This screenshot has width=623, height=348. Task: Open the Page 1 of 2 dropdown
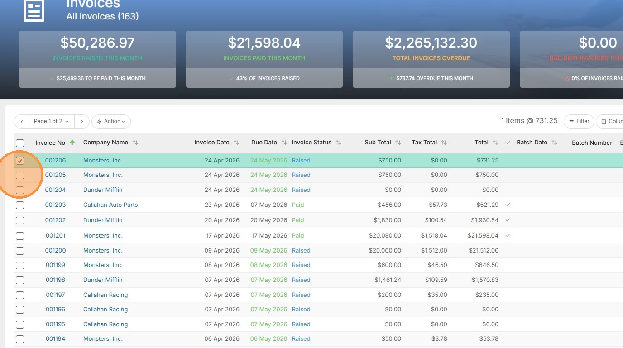(52, 121)
